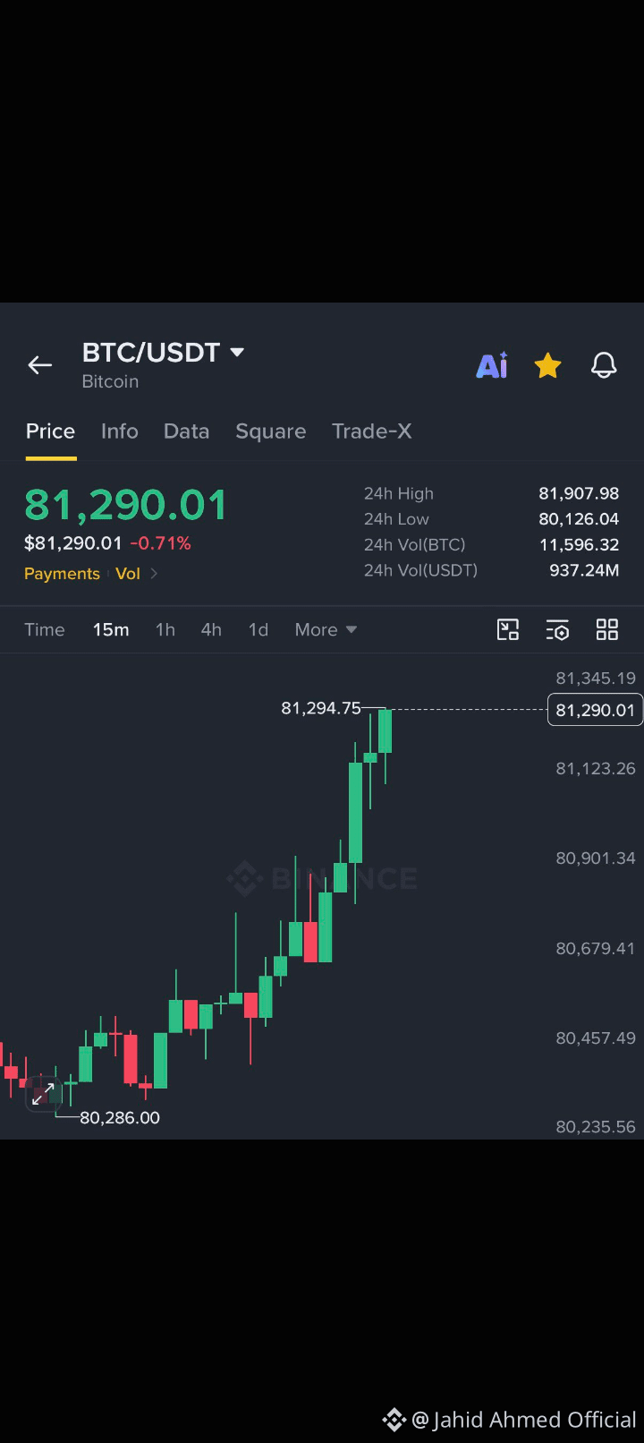Select the 1d timeframe

pyautogui.click(x=258, y=630)
